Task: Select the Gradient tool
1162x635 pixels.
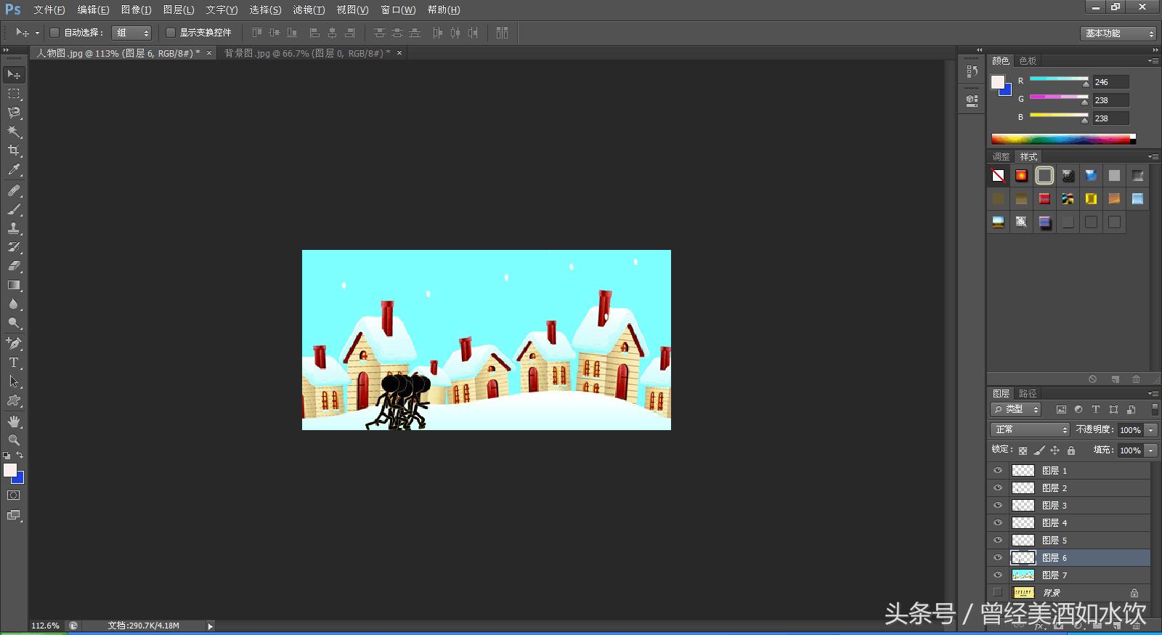Action: (14, 286)
